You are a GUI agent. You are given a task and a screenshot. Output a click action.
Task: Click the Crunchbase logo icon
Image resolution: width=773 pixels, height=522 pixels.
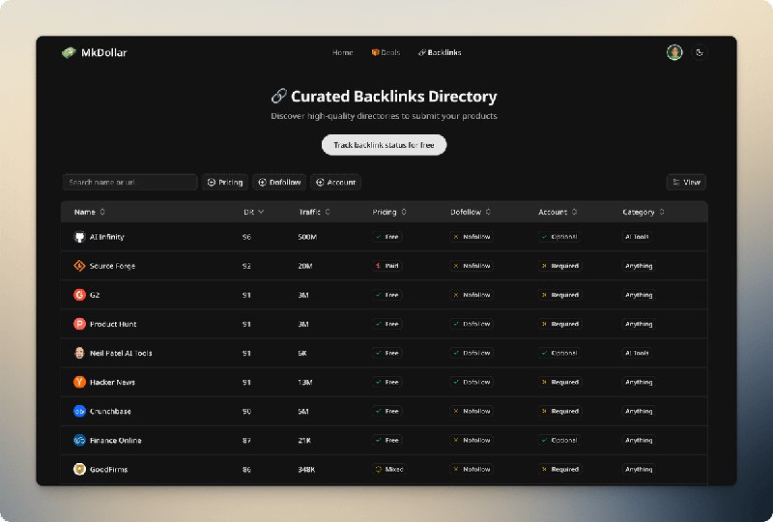[79, 411]
